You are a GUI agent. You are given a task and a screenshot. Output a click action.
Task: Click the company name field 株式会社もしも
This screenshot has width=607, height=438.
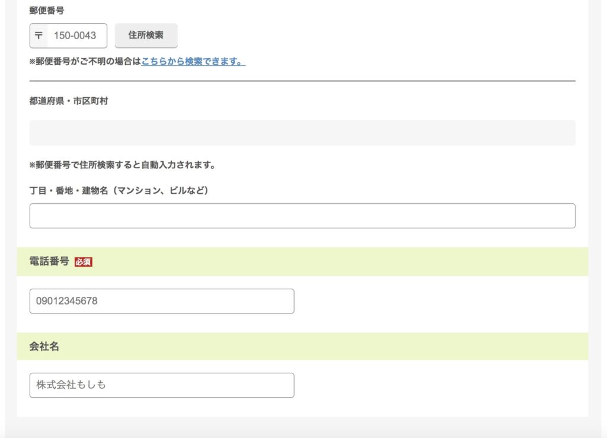161,385
